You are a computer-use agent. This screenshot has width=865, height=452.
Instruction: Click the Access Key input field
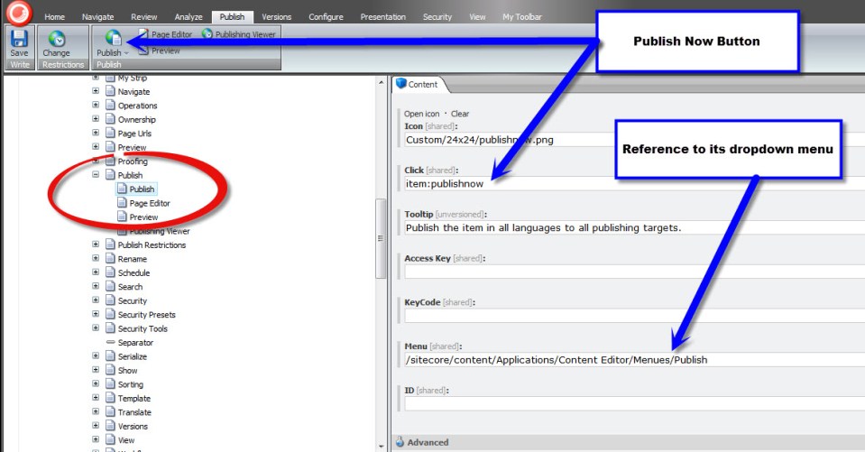(634, 272)
